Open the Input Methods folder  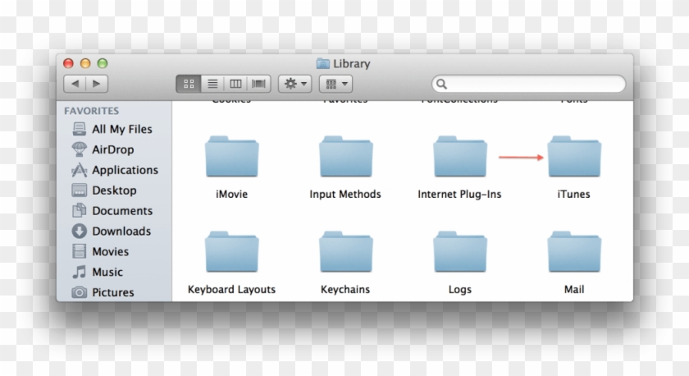[346, 157]
